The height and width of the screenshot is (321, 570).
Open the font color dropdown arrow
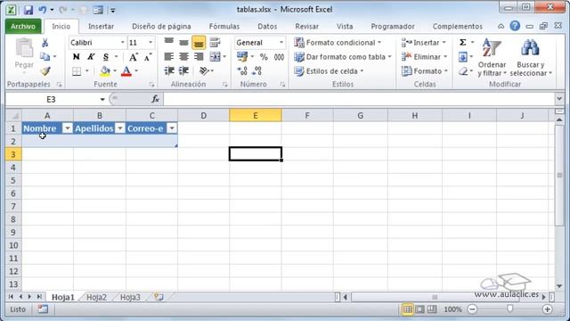point(136,71)
